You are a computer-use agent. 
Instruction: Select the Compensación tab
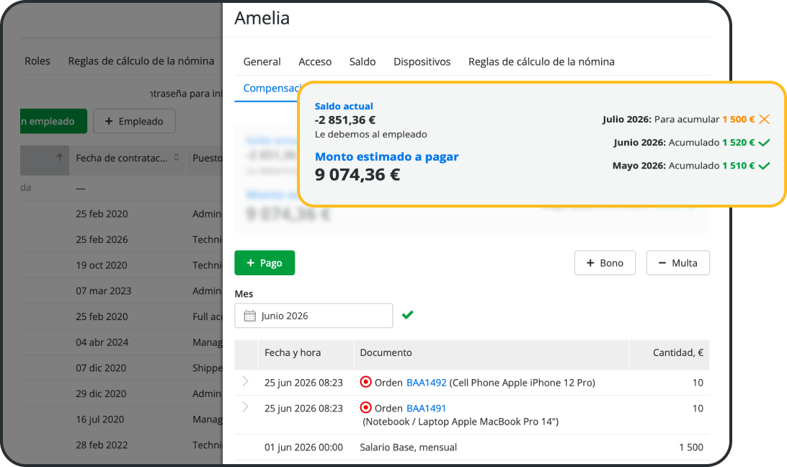pyautogui.click(x=271, y=89)
